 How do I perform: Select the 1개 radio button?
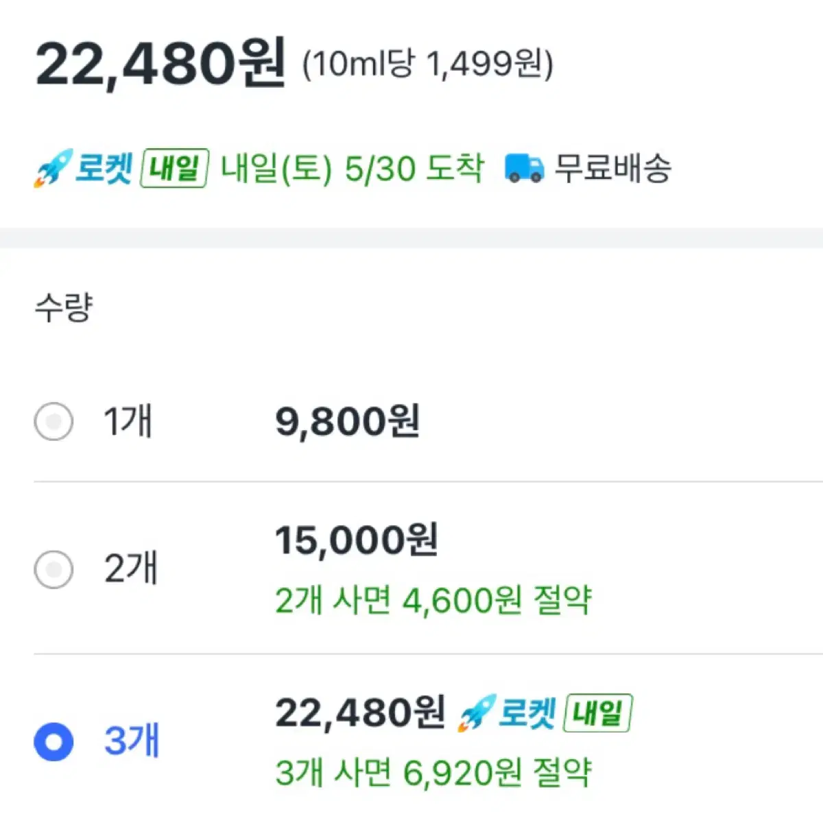[x=53, y=421]
